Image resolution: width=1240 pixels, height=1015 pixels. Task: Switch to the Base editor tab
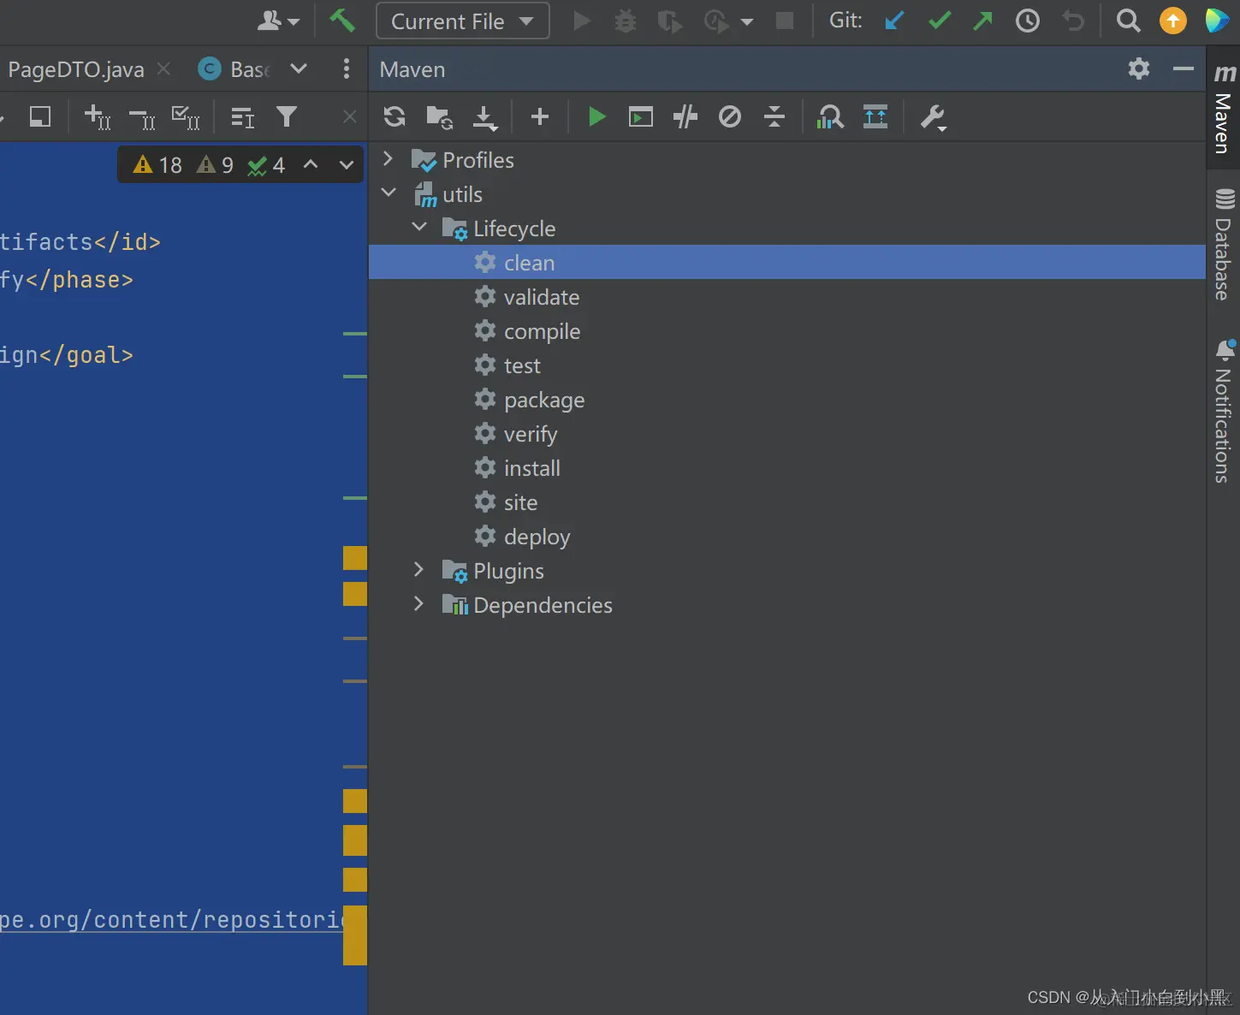234,69
